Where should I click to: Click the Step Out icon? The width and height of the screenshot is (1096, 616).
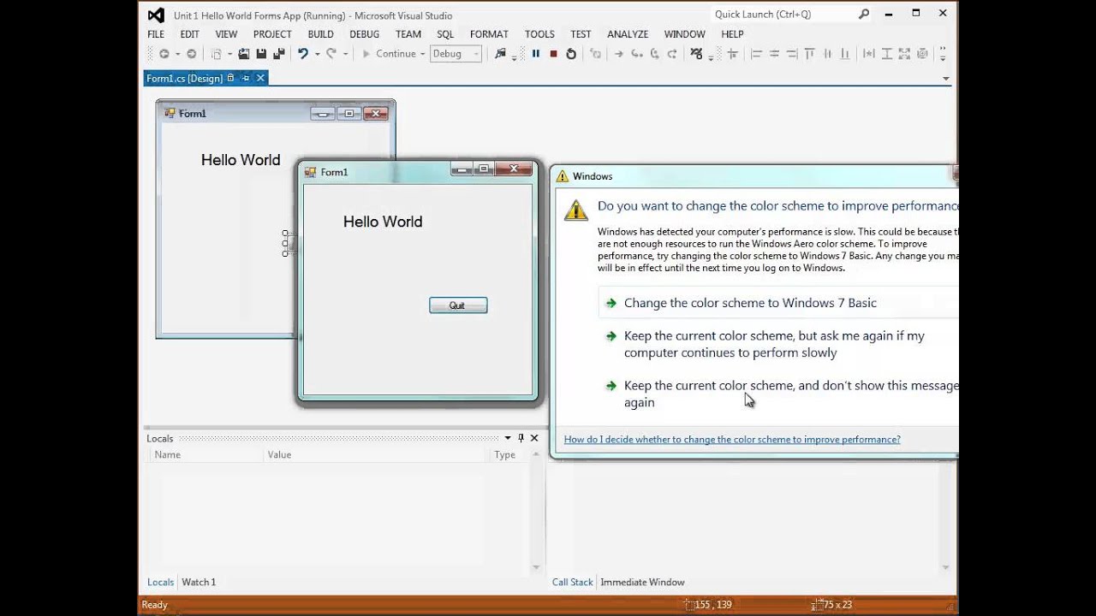(x=672, y=54)
